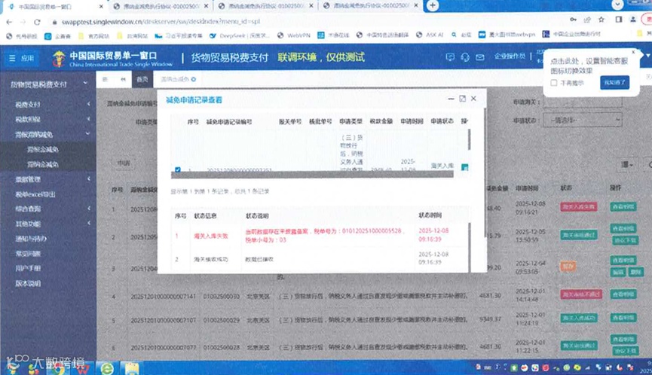This screenshot has width=652, height=375.
Task: Click the hamburger 应用 menu icon
Action: [12, 58]
